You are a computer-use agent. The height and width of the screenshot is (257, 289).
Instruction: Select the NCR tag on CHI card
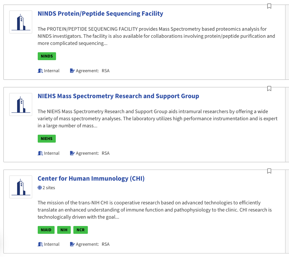81,230
